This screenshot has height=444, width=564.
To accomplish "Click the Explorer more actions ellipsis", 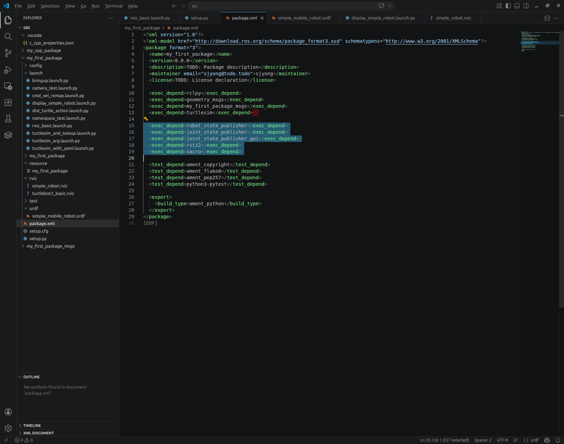I will coord(111,18).
